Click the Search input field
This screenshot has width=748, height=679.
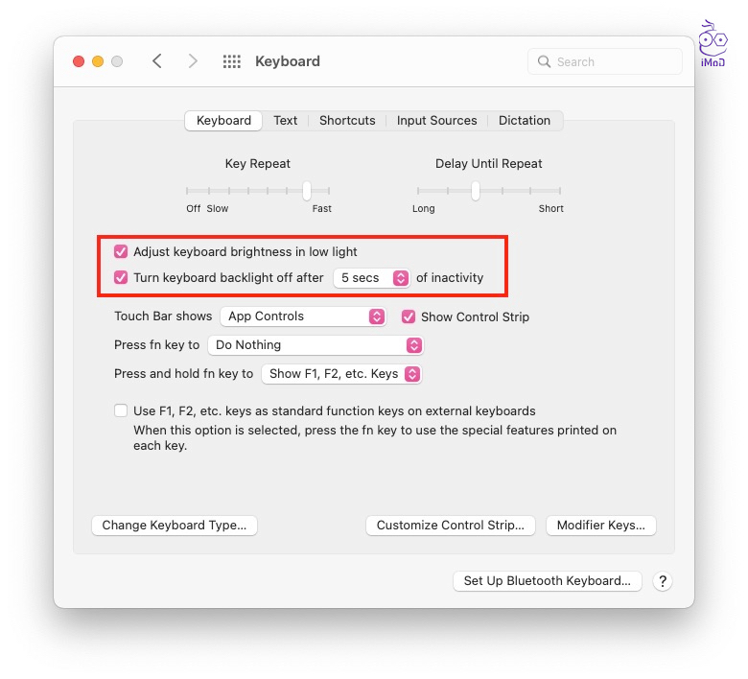coord(614,61)
